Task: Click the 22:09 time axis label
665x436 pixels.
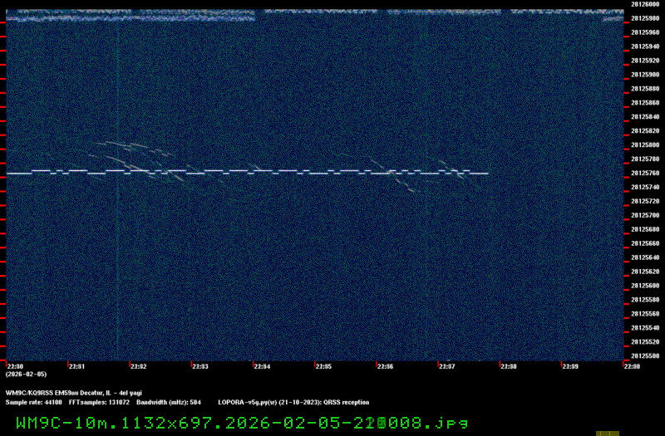Action: point(570,366)
